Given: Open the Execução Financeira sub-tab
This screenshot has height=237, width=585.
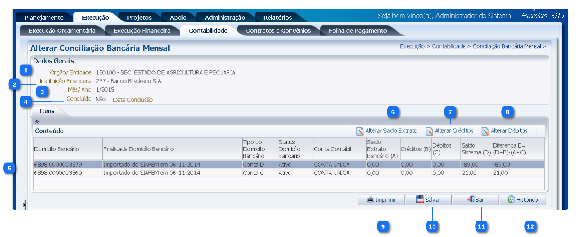Looking at the screenshot, I should coord(142,31).
